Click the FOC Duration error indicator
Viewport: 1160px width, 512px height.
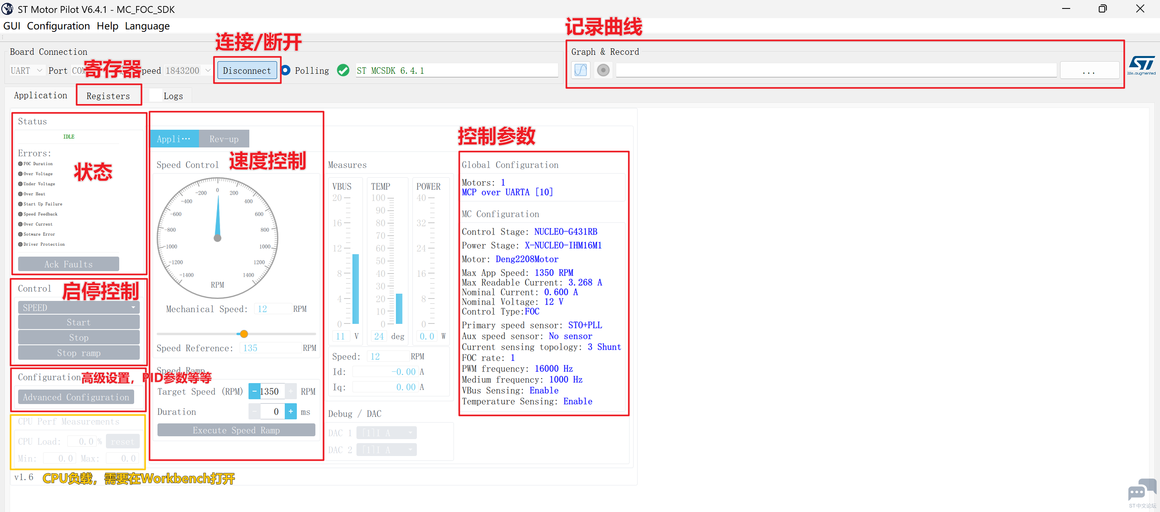pyautogui.click(x=20, y=164)
